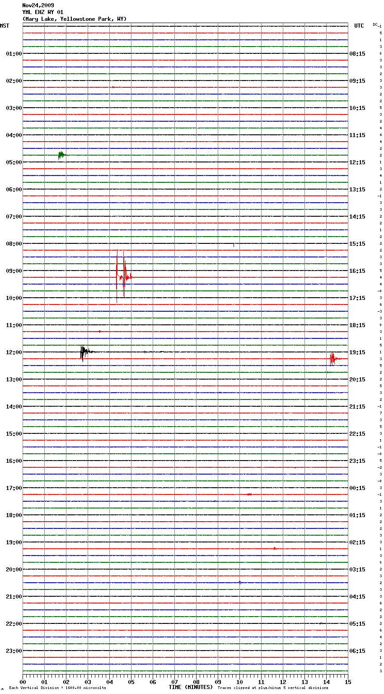Click the black spike on the 08:00 trace
Viewport: 384px width, 694px height.
click(234, 245)
